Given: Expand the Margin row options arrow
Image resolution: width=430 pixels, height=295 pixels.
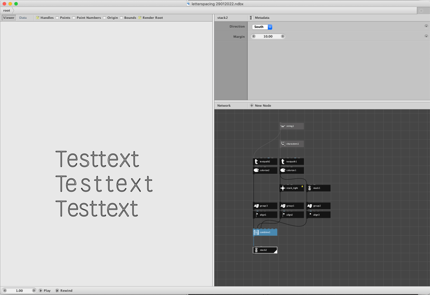Looking at the screenshot, I should 426,36.
